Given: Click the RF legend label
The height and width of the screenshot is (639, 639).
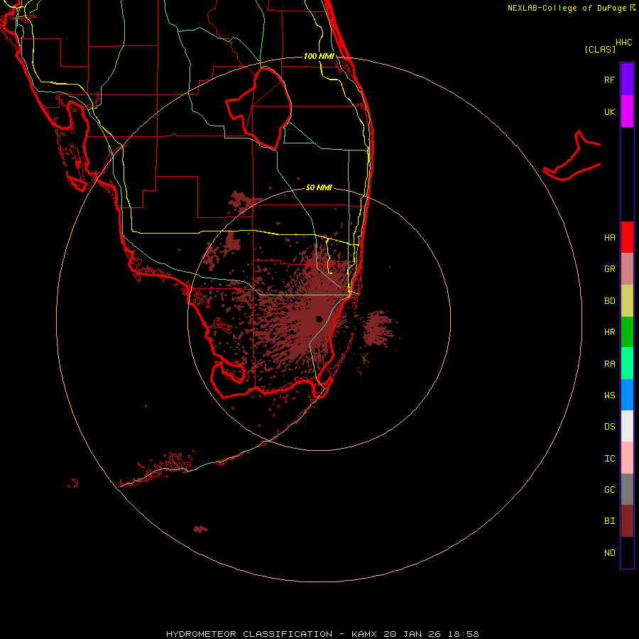Looking at the screenshot, I should pos(609,80).
